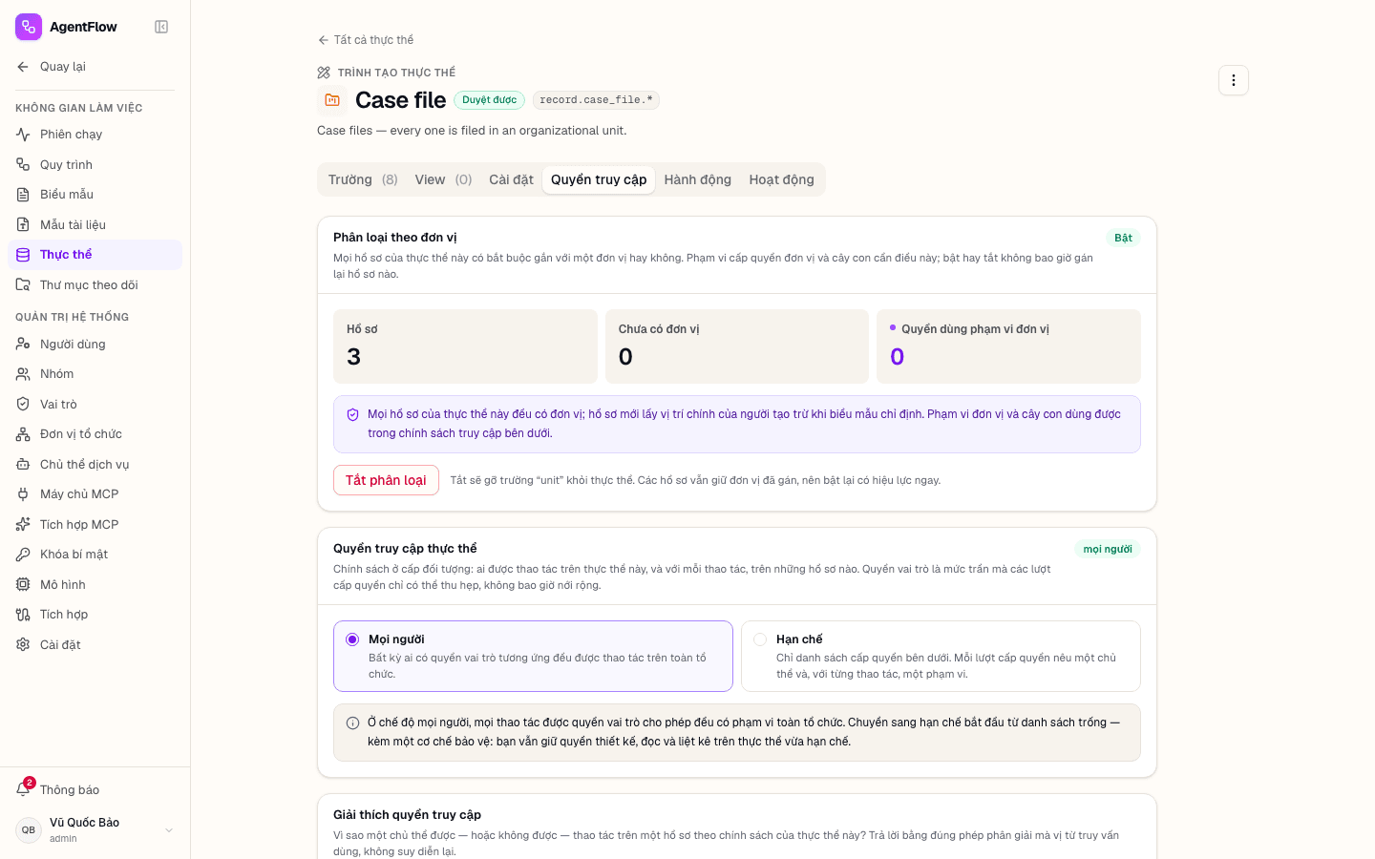This screenshot has height=859, width=1375.
Task: Click the Case file entity icon
Action: [332, 100]
